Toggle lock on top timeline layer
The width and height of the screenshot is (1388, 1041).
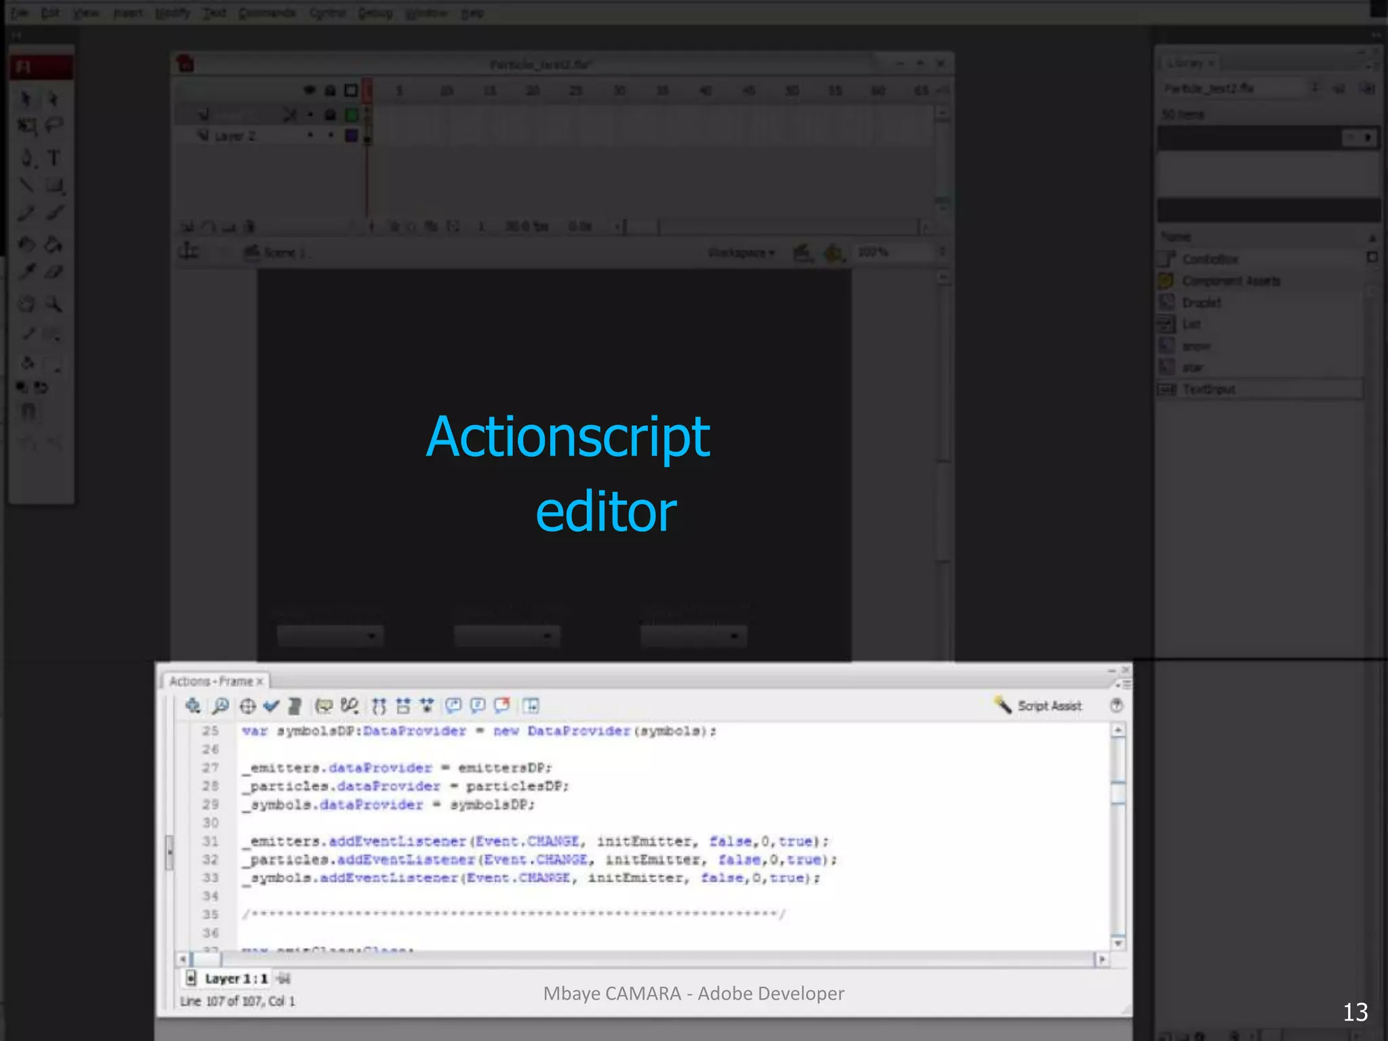[x=330, y=115]
